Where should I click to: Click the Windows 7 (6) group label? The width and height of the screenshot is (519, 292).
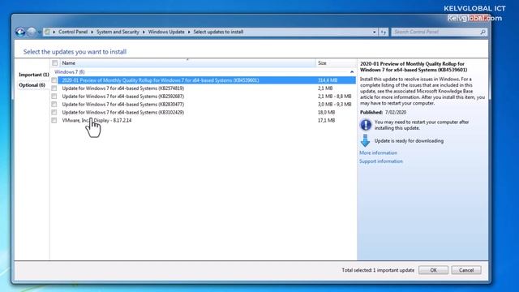70,72
